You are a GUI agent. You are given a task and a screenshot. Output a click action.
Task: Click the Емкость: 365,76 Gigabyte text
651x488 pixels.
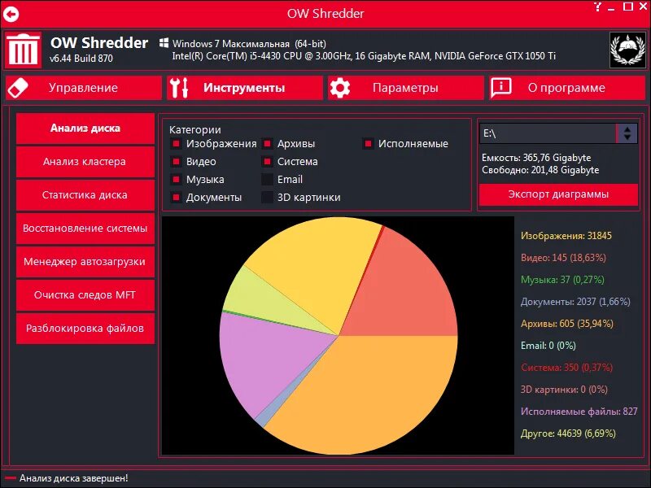tap(536, 158)
